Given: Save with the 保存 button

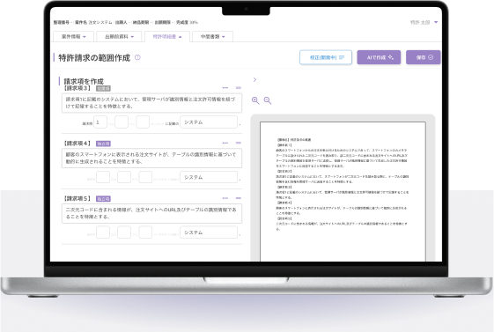Looking at the screenshot, I should coord(423,57).
